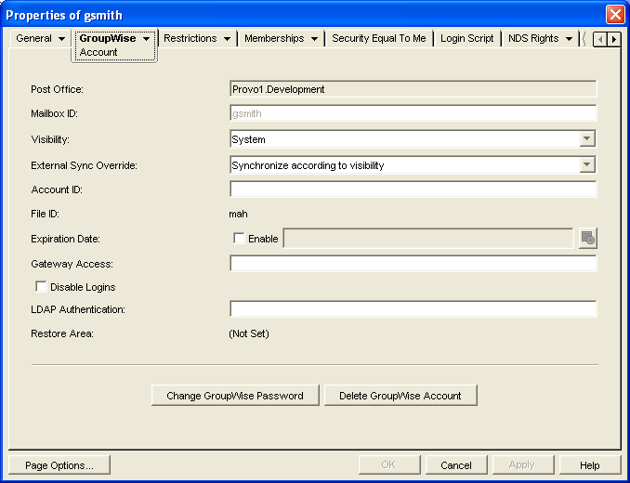This screenshot has width=630, height=483.
Task: Click the Mailbox ID field
Action: [413, 113]
